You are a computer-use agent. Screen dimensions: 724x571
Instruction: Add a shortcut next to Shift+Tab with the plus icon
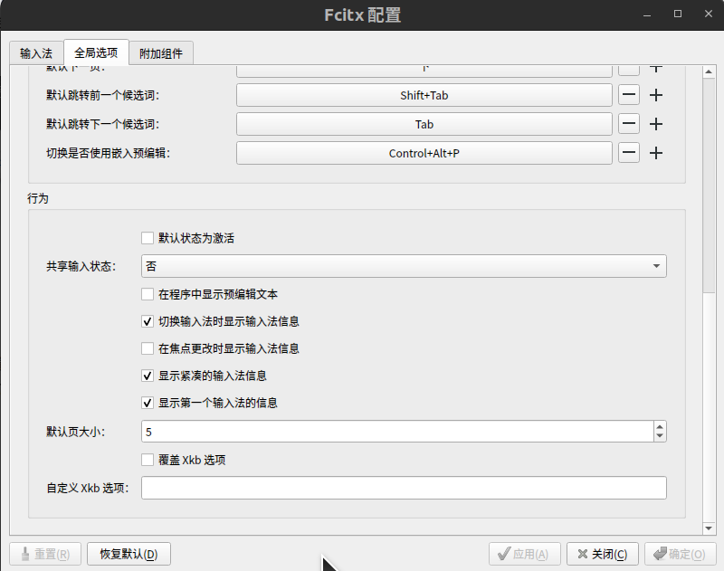coord(655,95)
